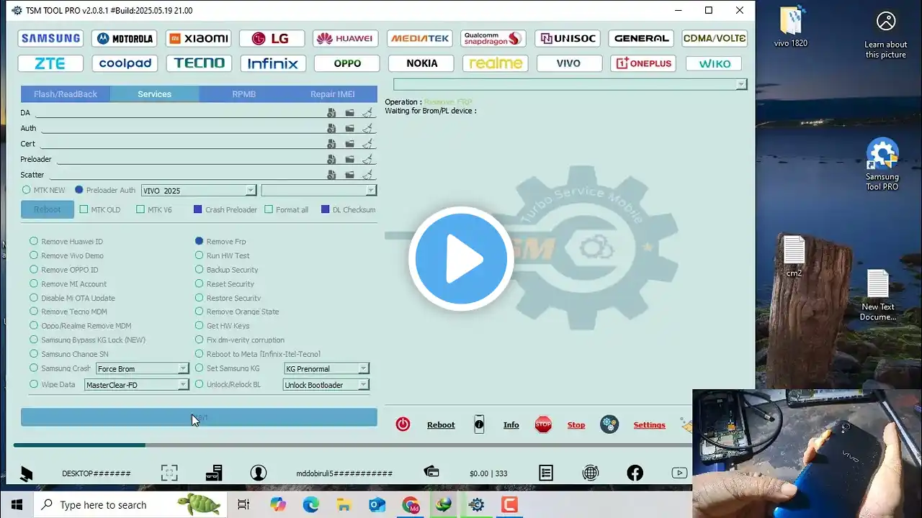Pick the VIVO brand logo

click(x=568, y=63)
